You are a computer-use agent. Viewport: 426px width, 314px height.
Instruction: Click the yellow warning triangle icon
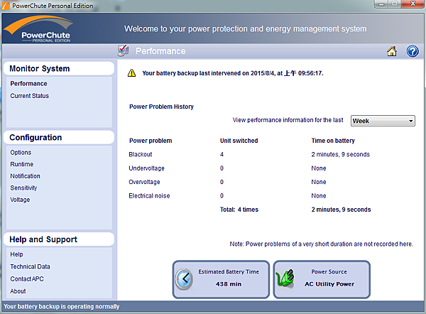point(131,72)
